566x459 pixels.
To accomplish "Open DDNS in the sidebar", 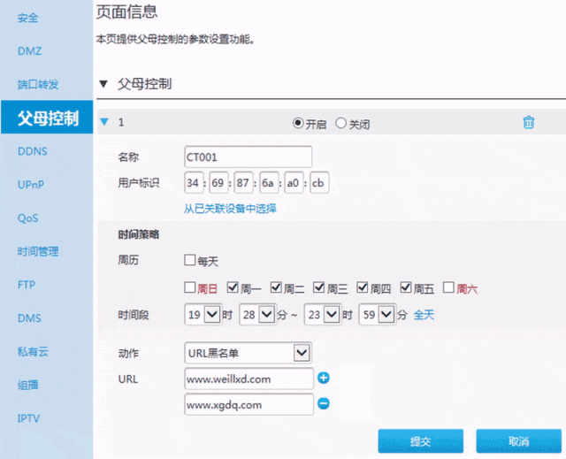I will pos(33,151).
